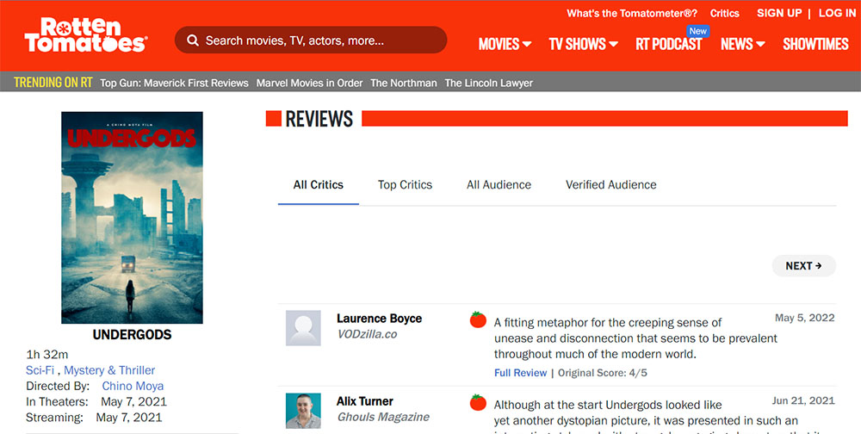
Task: Open Laurence Boyce critic profile
Action: point(379,319)
